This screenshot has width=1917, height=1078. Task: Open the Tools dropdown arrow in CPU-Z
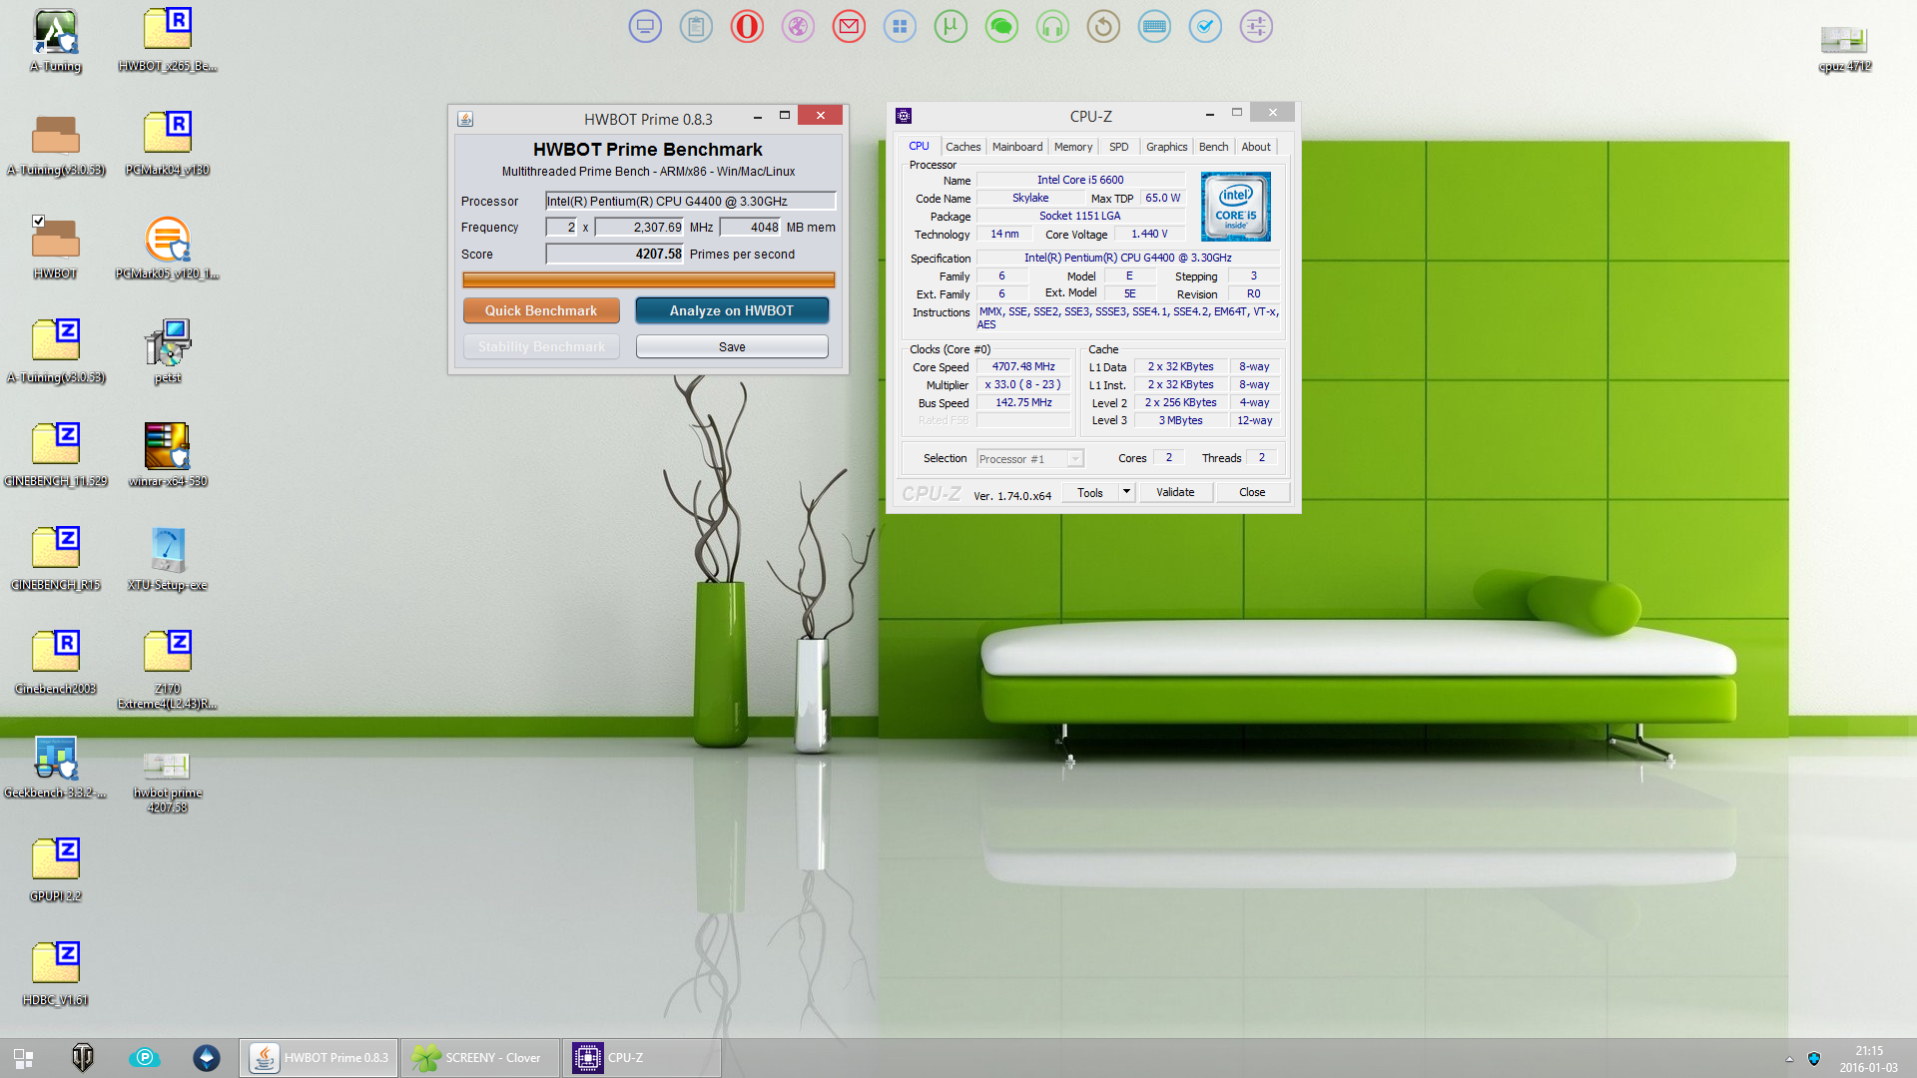click(1126, 492)
